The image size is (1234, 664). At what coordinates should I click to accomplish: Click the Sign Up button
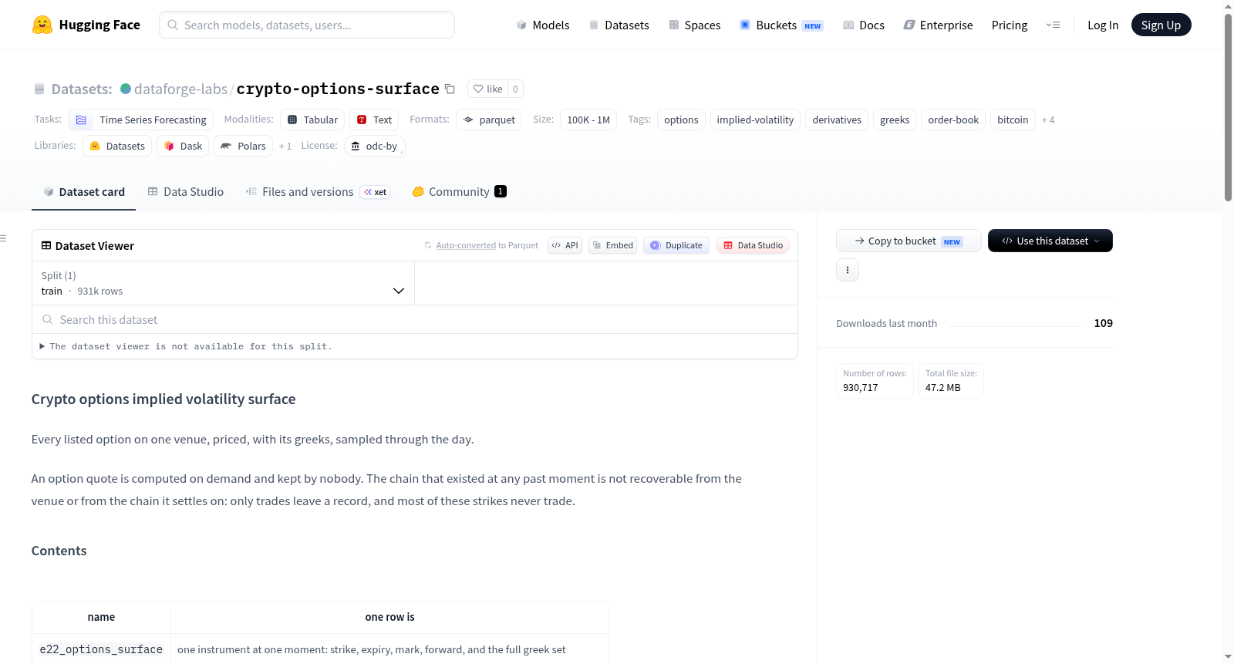pos(1161,25)
